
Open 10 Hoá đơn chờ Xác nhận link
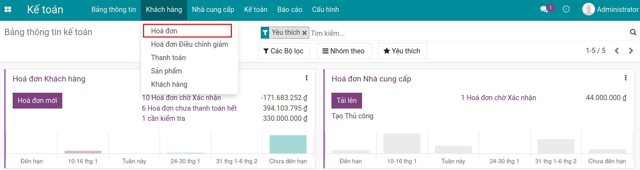[x=182, y=98]
